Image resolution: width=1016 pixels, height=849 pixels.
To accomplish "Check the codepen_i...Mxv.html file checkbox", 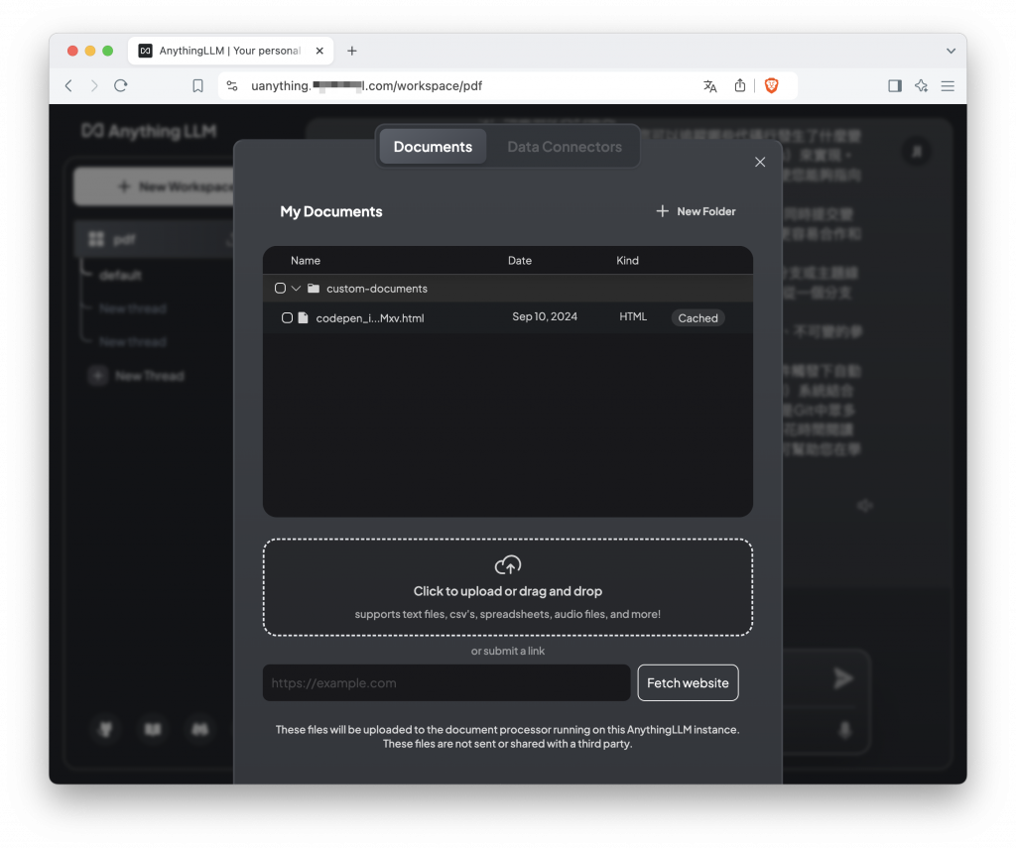I will pos(287,318).
